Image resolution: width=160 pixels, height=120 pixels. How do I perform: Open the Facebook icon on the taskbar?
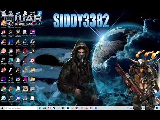coord(96,108)
